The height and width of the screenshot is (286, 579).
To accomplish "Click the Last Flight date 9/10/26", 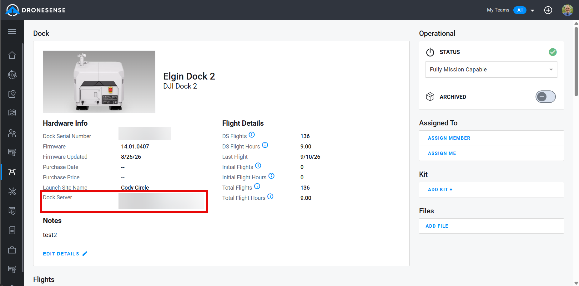I will [310, 157].
